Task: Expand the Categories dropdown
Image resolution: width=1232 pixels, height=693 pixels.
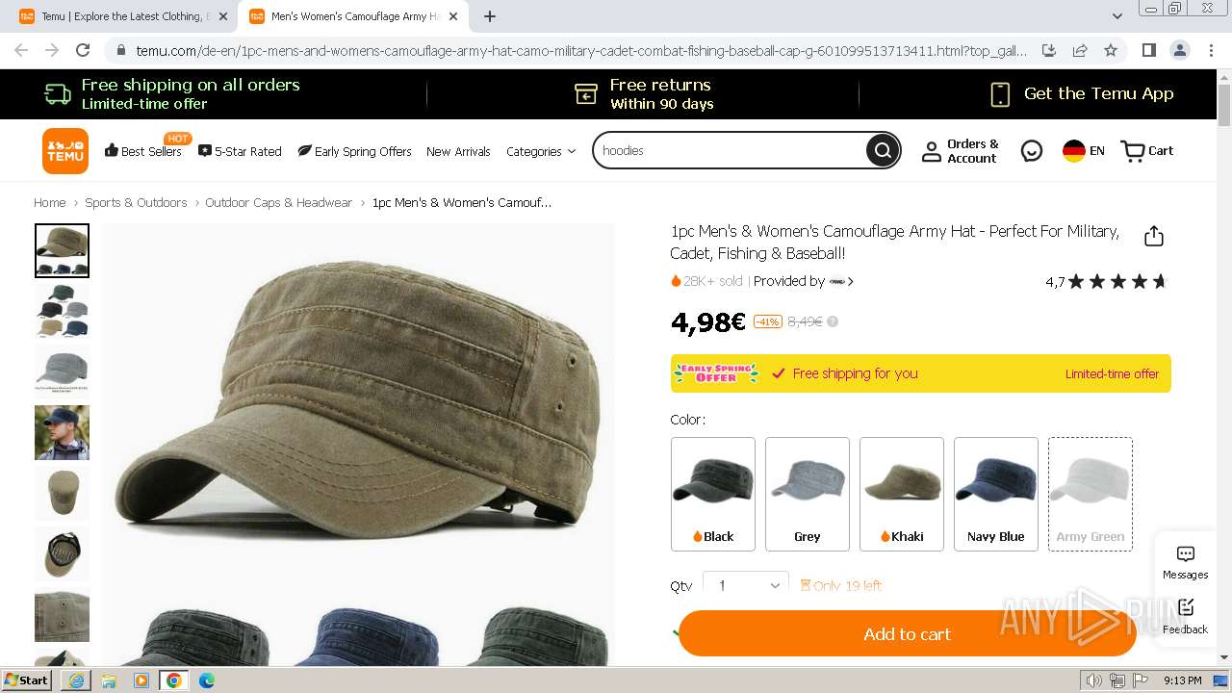Action: pyautogui.click(x=541, y=151)
